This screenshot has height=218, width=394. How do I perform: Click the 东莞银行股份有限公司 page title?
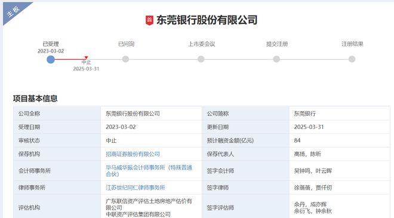[x=207, y=20]
